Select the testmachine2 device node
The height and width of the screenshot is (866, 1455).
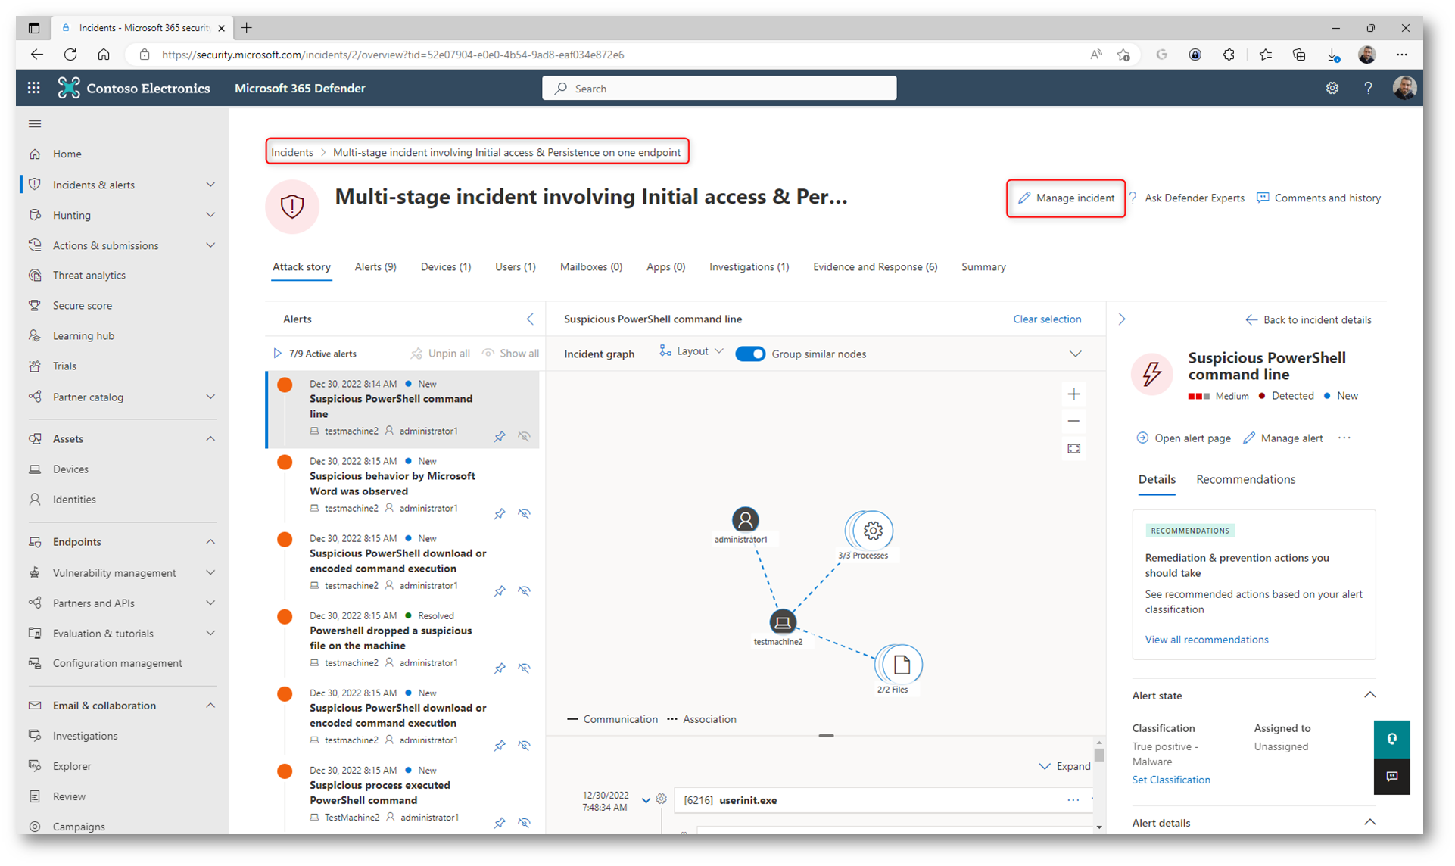click(x=782, y=622)
